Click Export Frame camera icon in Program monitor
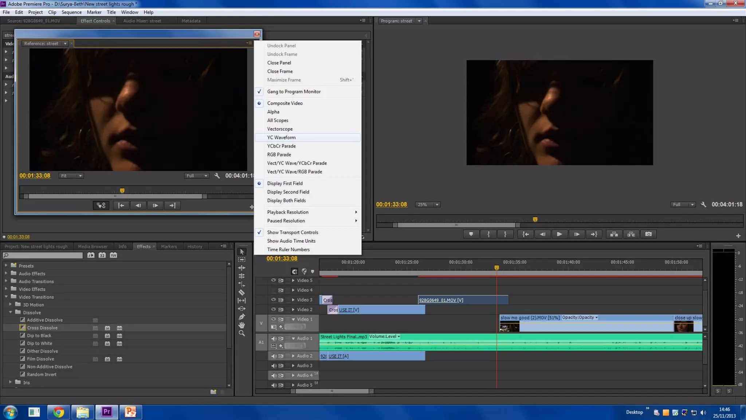The width and height of the screenshot is (746, 420). tap(648, 234)
